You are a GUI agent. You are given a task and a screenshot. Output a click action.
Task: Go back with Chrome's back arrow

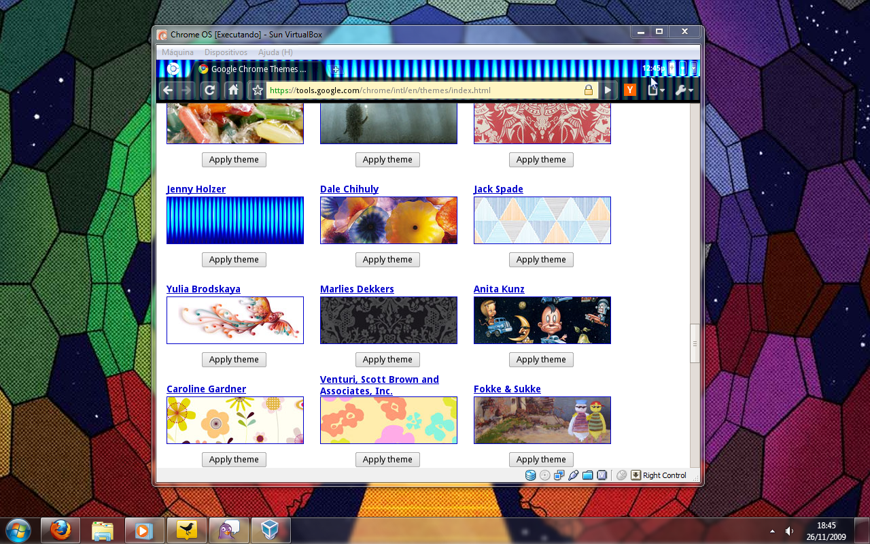tap(168, 90)
